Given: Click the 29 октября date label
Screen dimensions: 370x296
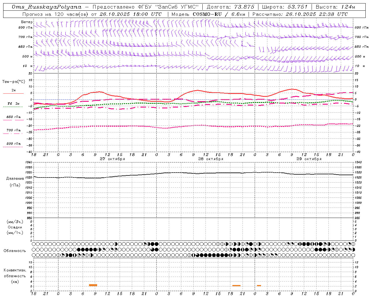Looking at the screenshot, I should [309, 159].
